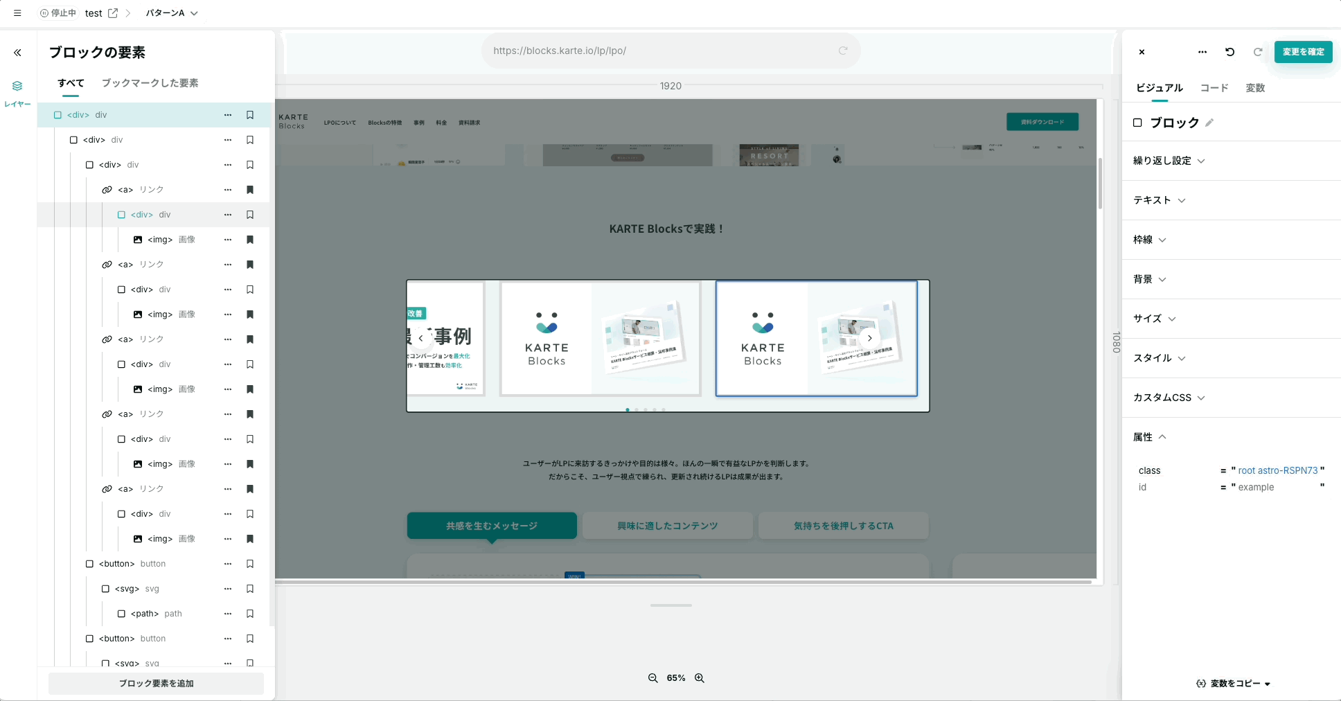The width and height of the screenshot is (1341, 701).
Task: Zoom out the preview
Action: pyautogui.click(x=652, y=678)
